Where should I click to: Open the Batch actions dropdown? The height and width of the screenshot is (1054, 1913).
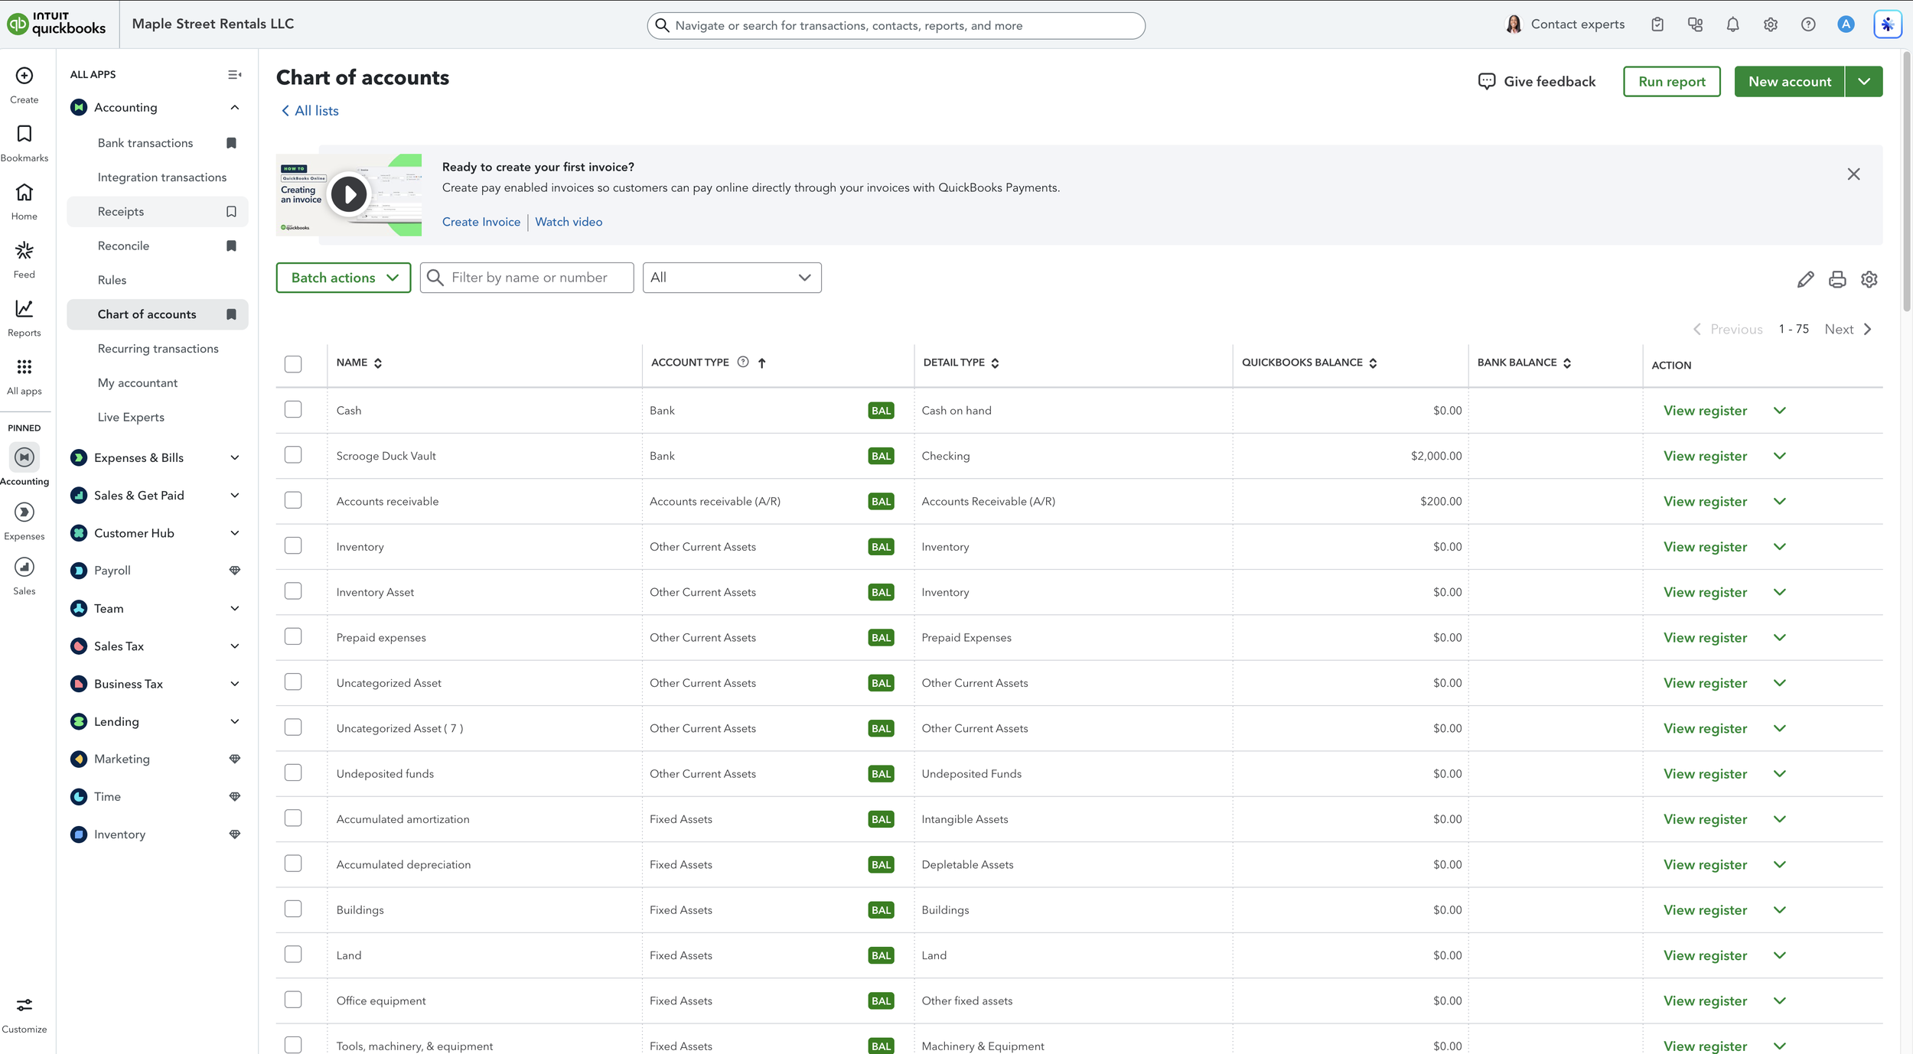[x=343, y=277]
